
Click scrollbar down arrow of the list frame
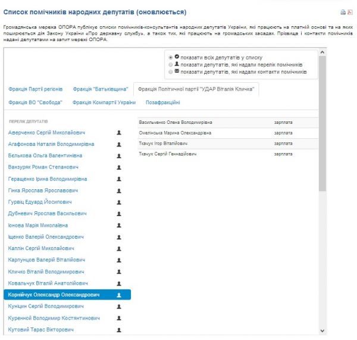(x=322, y=330)
